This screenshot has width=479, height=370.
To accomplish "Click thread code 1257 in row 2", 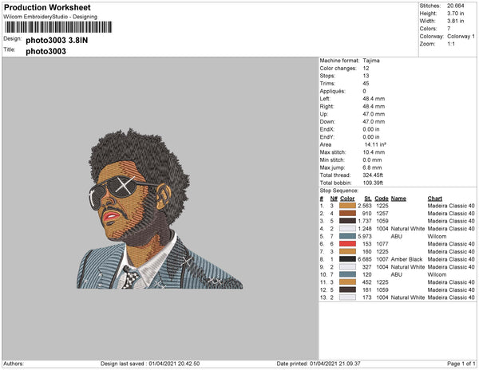I will (382, 214).
